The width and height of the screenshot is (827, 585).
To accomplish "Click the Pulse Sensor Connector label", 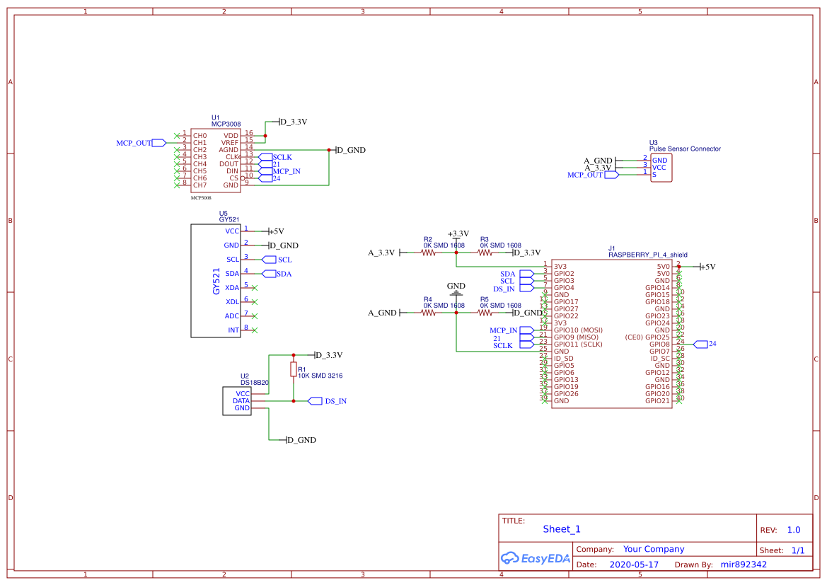I will pos(685,149).
